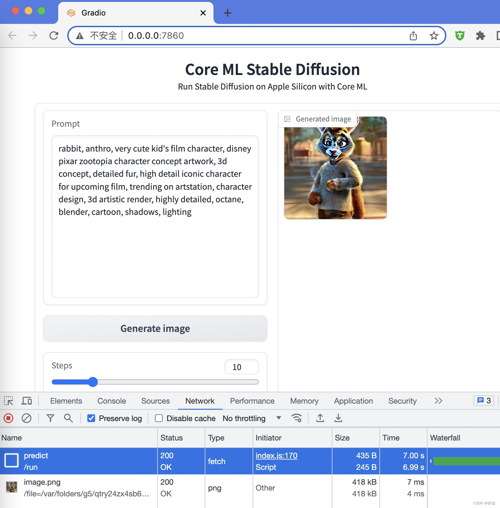Click the 7.00 s time cell
The image size is (500, 508).
coord(413,455)
